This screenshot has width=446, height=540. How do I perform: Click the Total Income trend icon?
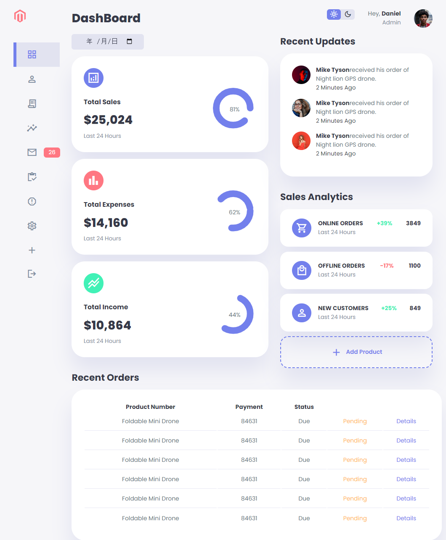[x=93, y=283]
